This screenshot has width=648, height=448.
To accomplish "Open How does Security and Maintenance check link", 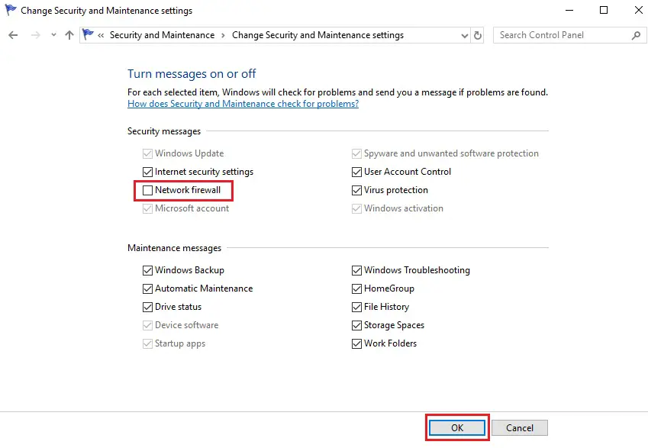I will pos(243,104).
